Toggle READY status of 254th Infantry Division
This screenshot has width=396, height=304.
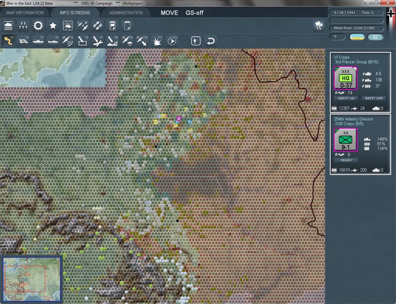[x=346, y=160]
